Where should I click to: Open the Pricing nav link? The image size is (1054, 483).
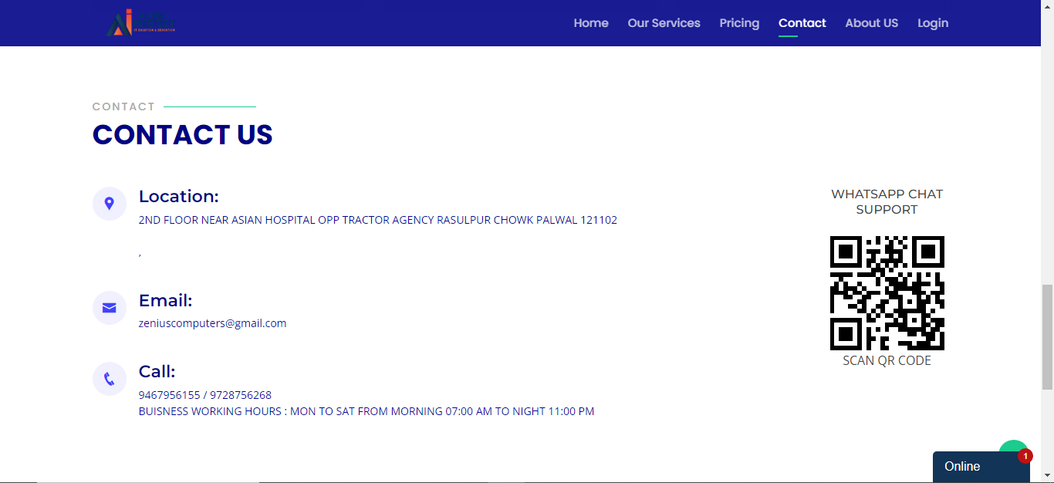click(739, 23)
